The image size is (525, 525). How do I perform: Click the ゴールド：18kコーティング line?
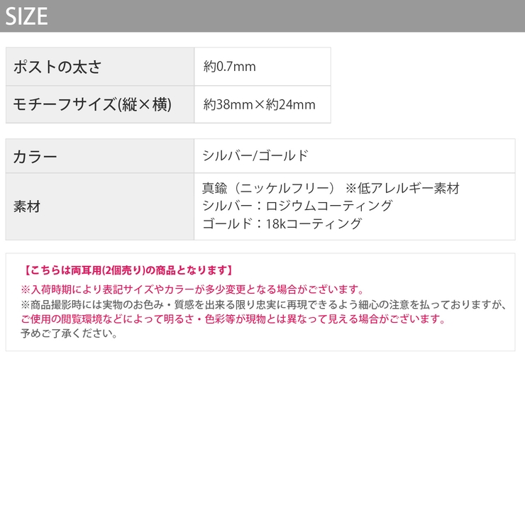[282, 223]
